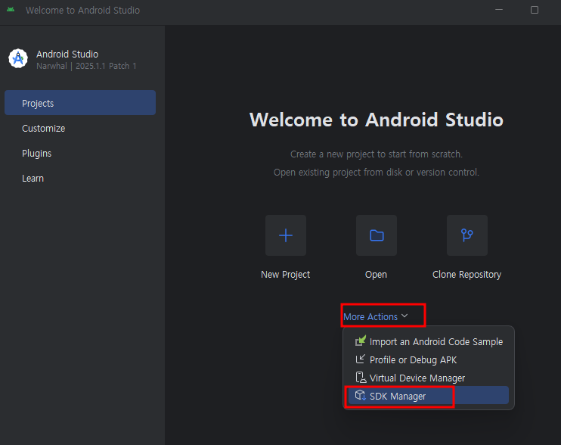This screenshot has width=561, height=445.
Task: Click the Android Studio name in sidebar
Action: pyautogui.click(x=67, y=54)
